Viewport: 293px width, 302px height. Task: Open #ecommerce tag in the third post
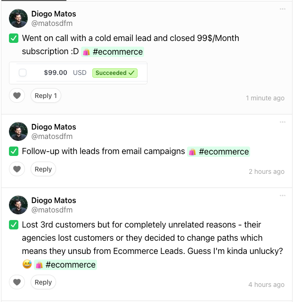click(x=71, y=265)
